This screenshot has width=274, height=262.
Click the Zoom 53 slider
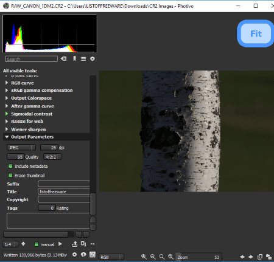pyautogui.click(x=198, y=257)
